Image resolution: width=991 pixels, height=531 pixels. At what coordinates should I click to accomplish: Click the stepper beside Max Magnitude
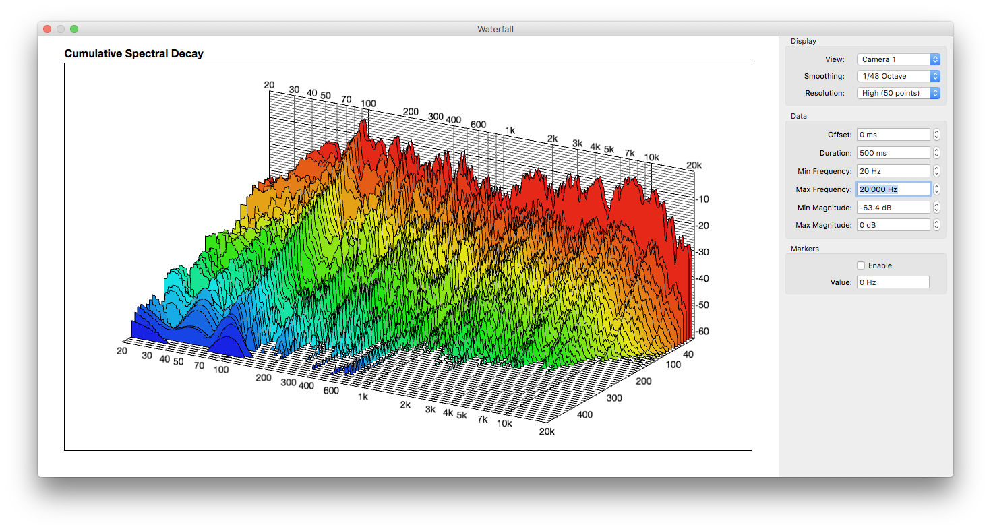click(936, 225)
